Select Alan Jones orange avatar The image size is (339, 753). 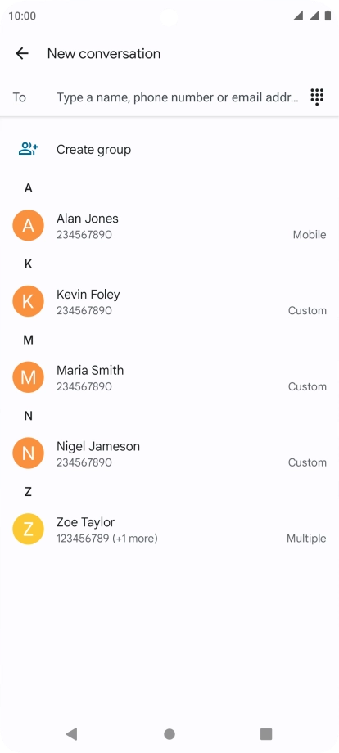tap(29, 225)
